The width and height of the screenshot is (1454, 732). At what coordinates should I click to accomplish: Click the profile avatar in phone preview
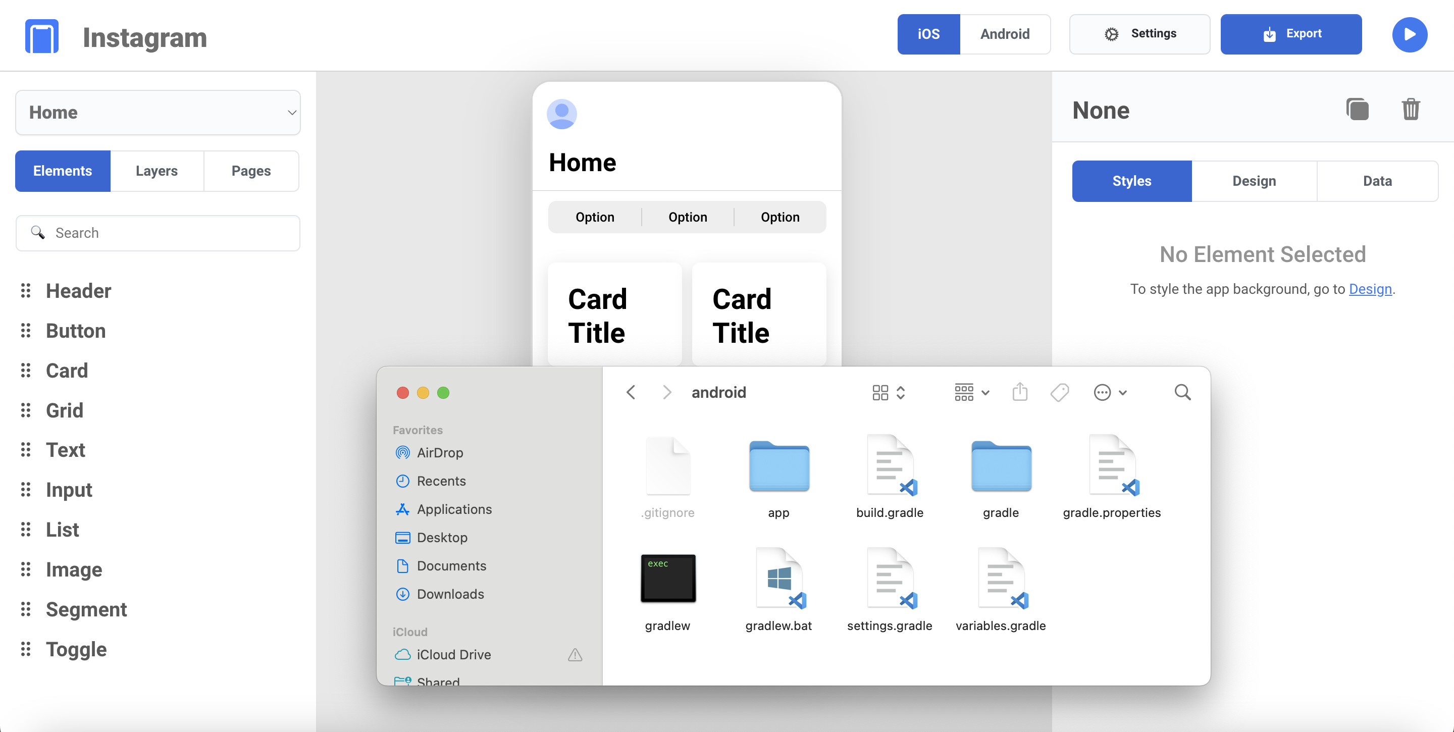561,114
